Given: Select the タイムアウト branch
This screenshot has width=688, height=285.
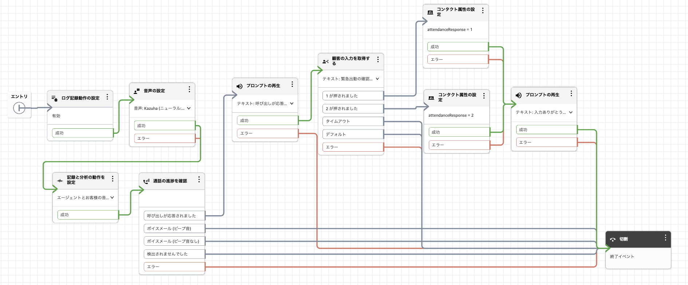Looking at the screenshot, I should tap(353, 121).
